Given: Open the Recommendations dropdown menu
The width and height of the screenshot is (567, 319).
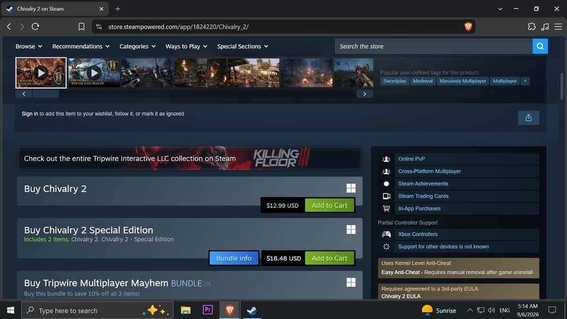Looking at the screenshot, I should click(x=81, y=46).
